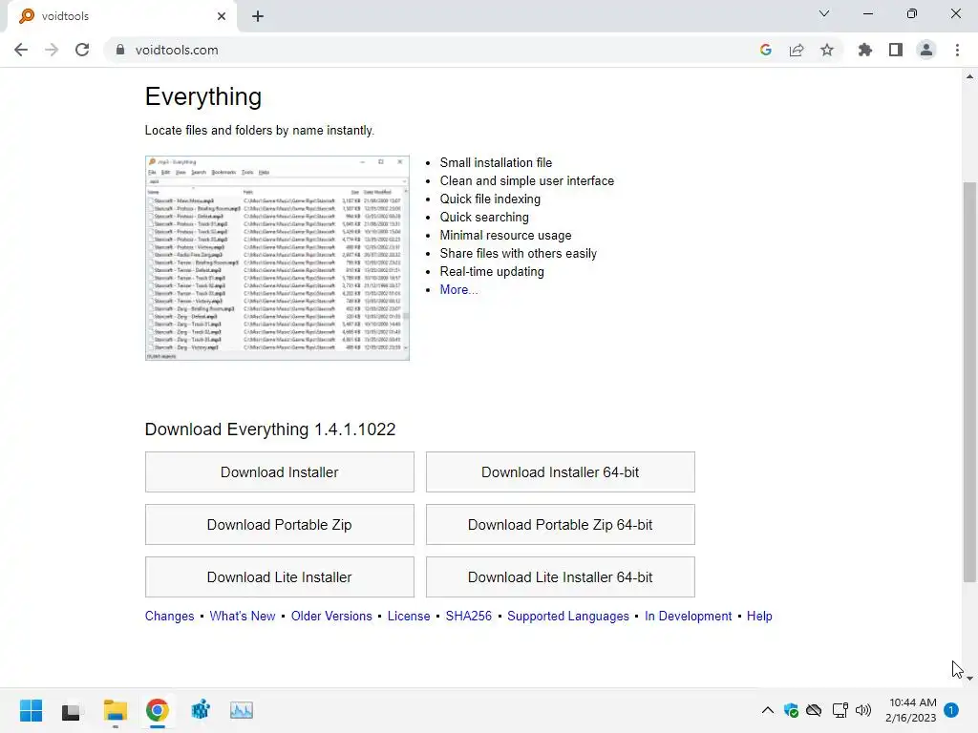Open Chrome's three-dot menu

click(957, 50)
